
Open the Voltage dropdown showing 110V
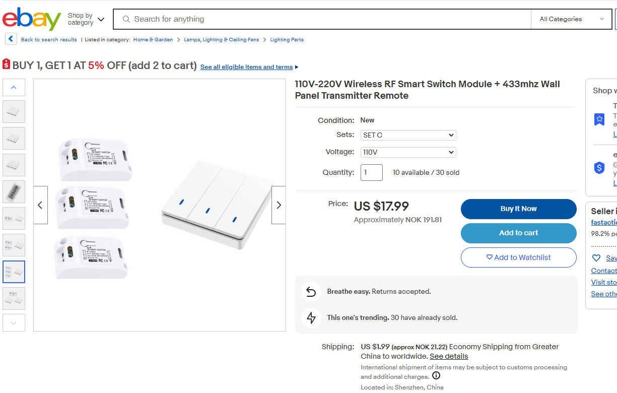pyautogui.click(x=408, y=152)
